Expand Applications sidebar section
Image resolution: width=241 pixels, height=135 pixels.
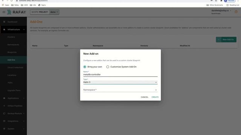point(14,98)
